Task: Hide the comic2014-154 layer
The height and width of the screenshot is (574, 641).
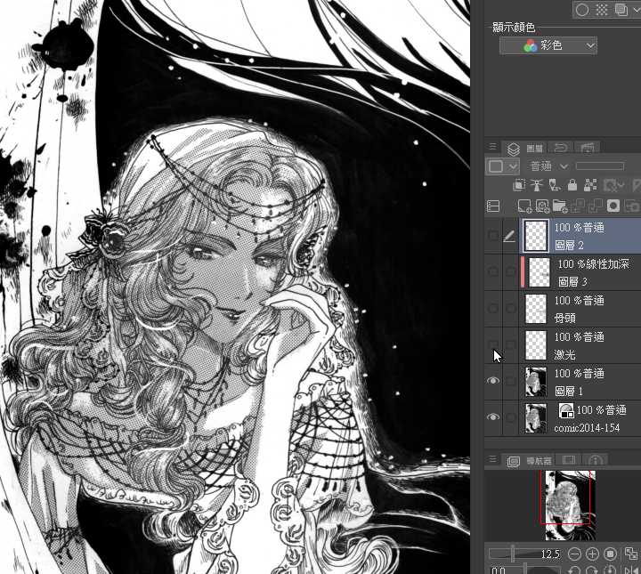Action: click(x=493, y=417)
